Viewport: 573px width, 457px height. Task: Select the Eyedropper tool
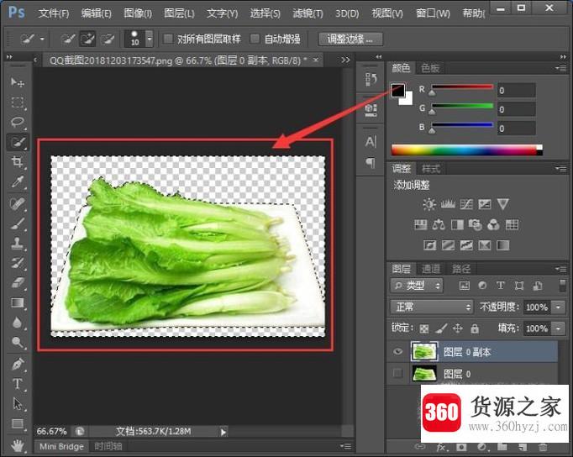[x=17, y=181]
